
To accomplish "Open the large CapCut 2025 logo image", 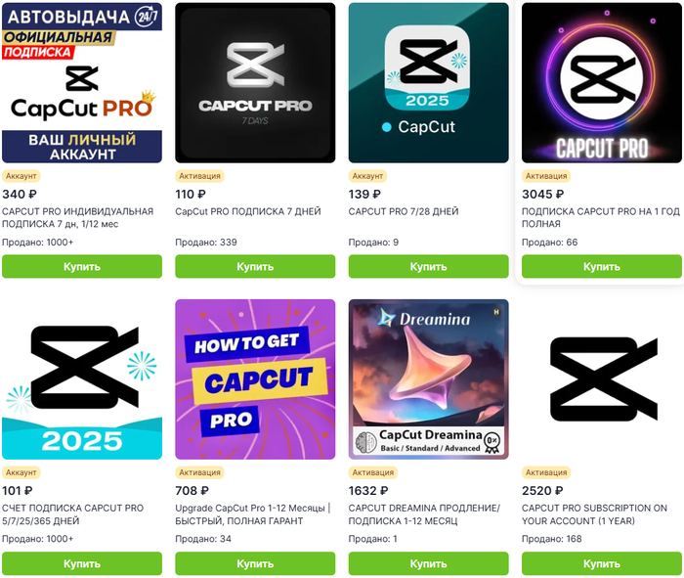I will point(82,379).
